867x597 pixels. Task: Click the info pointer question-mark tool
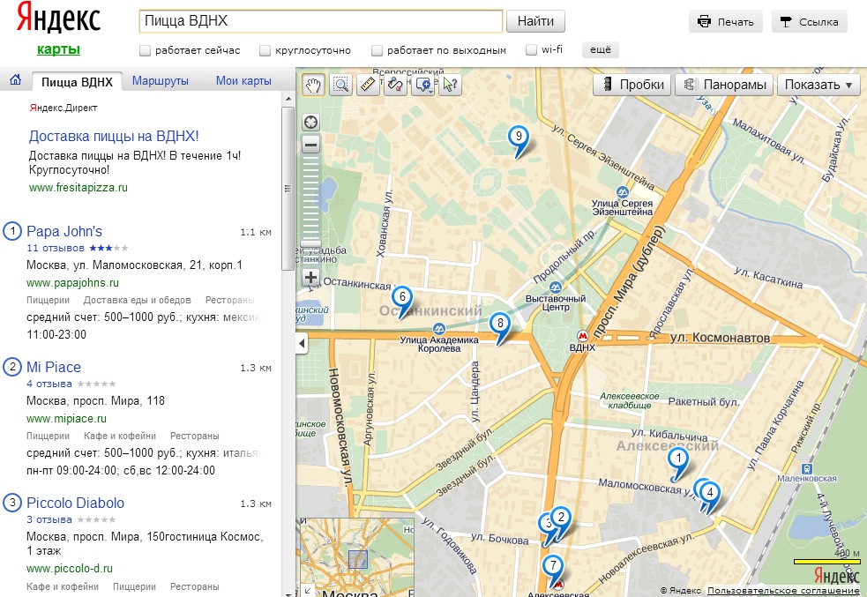coord(450,85)
